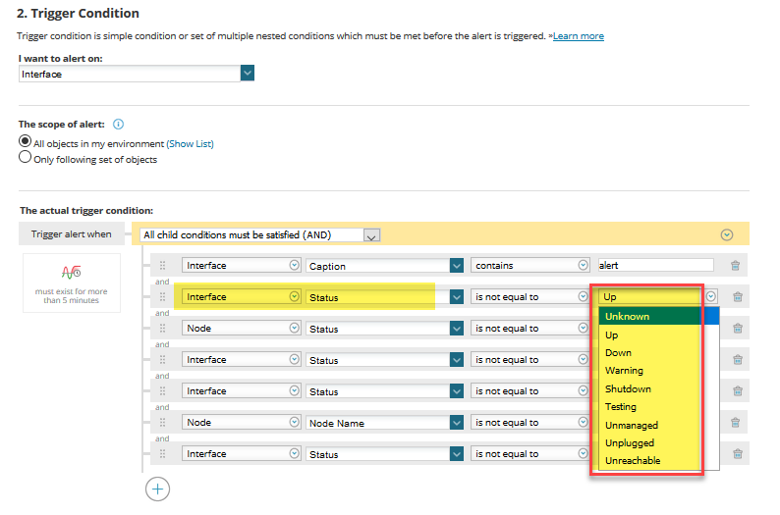Viewport: 780px width, 515px height.
Task: Open the 'I want to alert on' Interface dropdown
Action: 248,73
